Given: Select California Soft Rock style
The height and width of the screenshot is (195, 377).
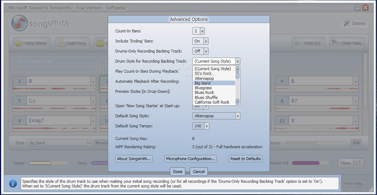Looking at the screenshot, I should (212, 102).
